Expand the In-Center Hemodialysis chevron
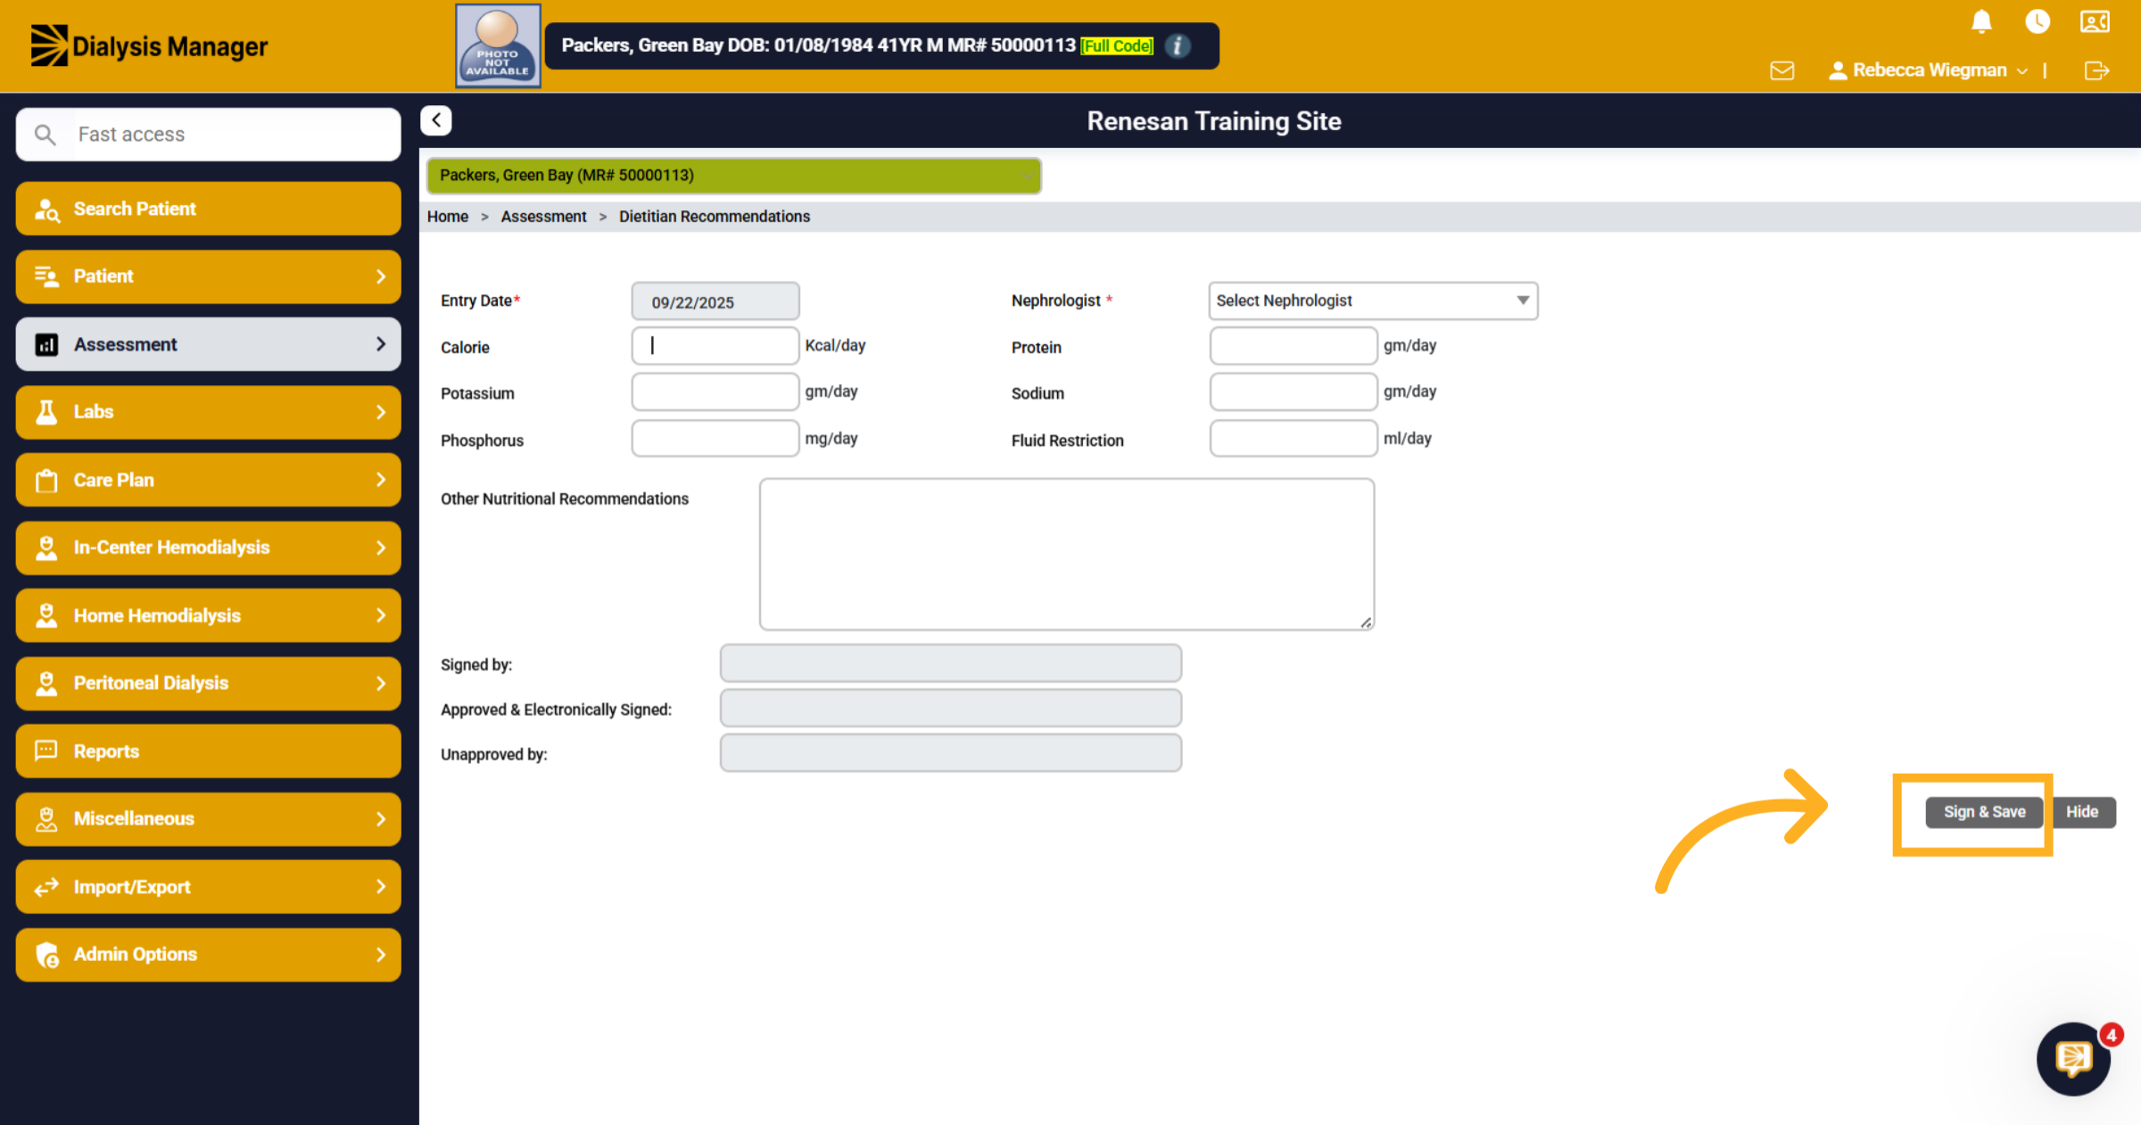Viewport: 2141px width, 1125px height. click(381, 547)
